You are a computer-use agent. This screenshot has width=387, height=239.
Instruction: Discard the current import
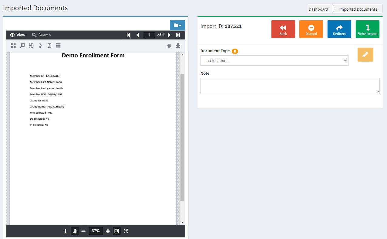coord(311,29)
